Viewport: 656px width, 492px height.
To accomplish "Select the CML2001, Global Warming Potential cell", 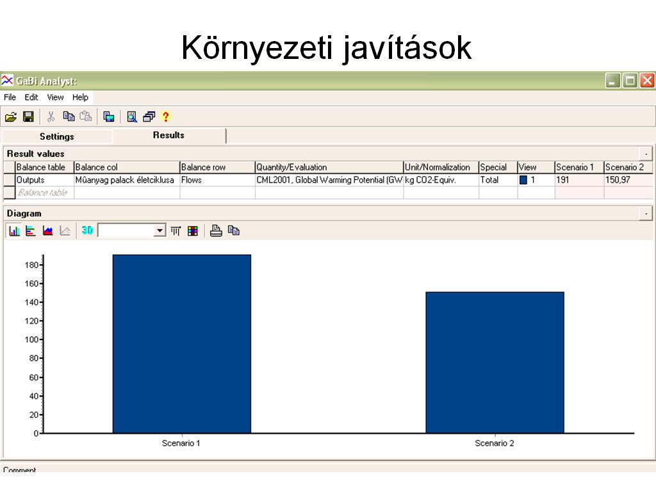I will pyautogui.click(x=329, y=180).
